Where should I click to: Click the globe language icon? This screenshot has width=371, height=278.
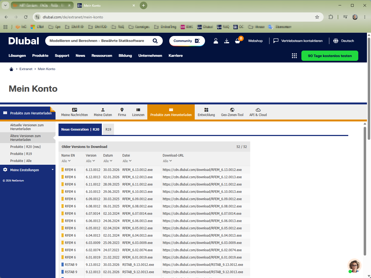click(336, 41)
